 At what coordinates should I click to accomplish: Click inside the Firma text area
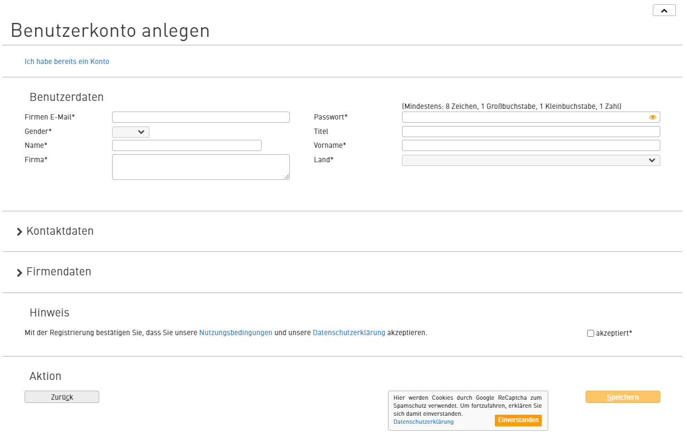coord(201,167)
